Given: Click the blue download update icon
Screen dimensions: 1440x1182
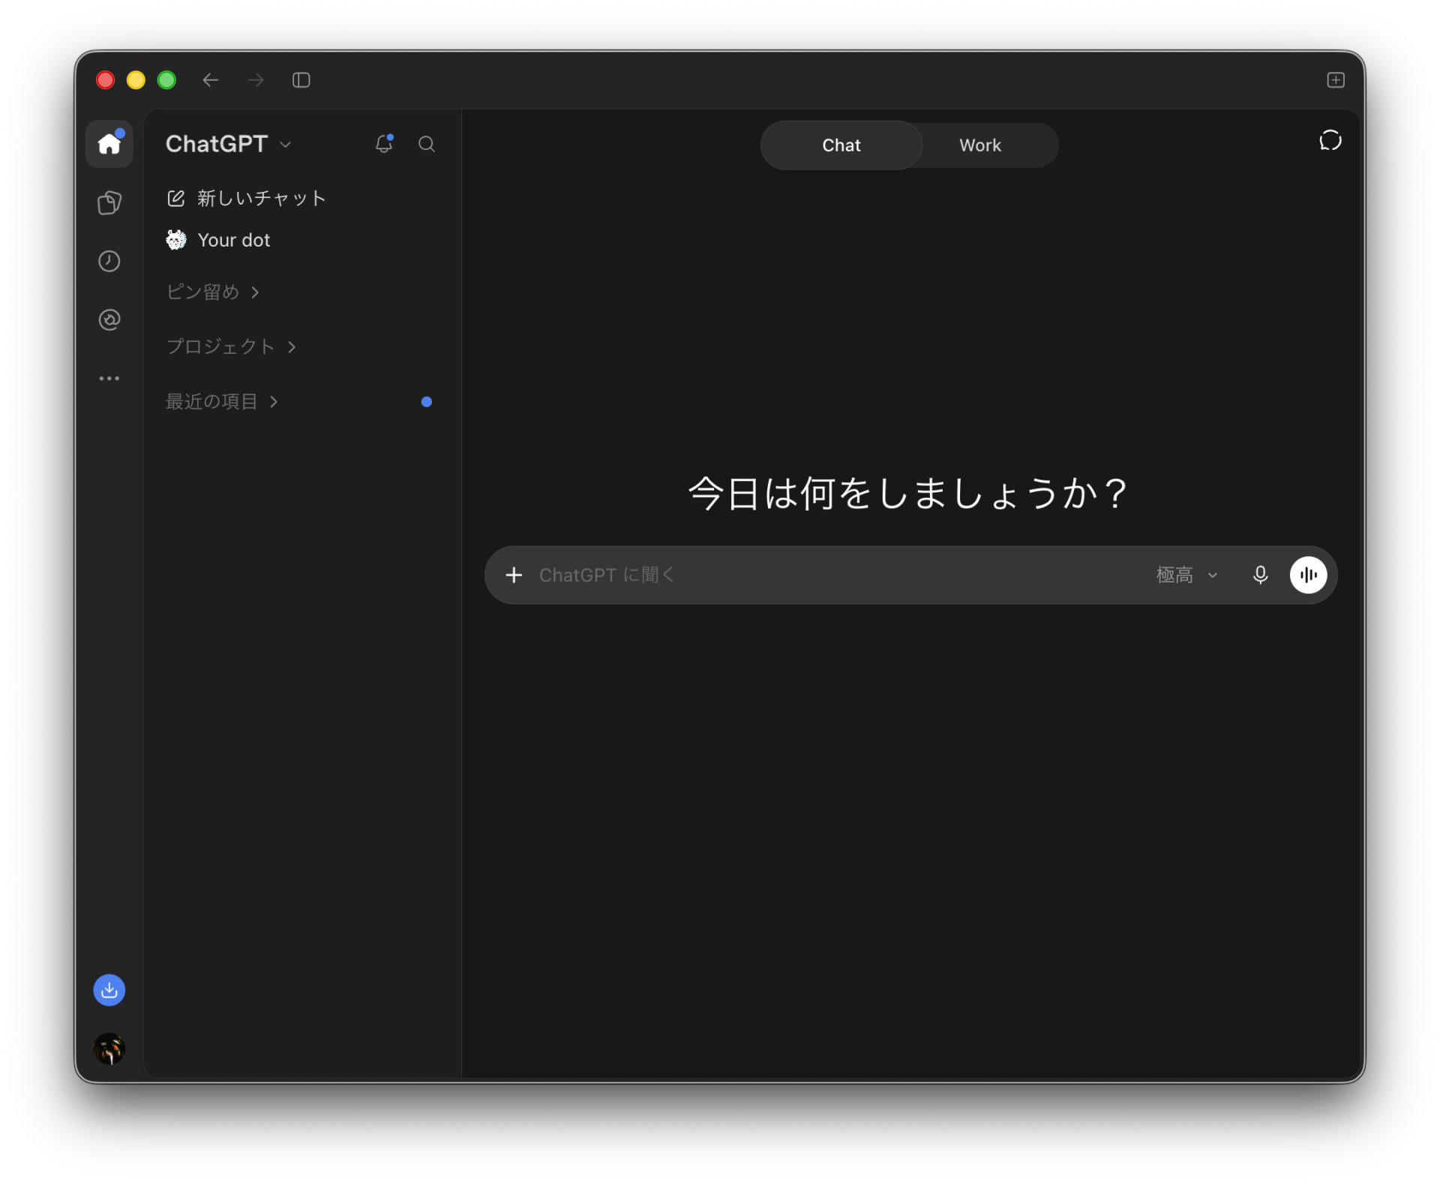Looking at the screenshot, I should 109,990.
